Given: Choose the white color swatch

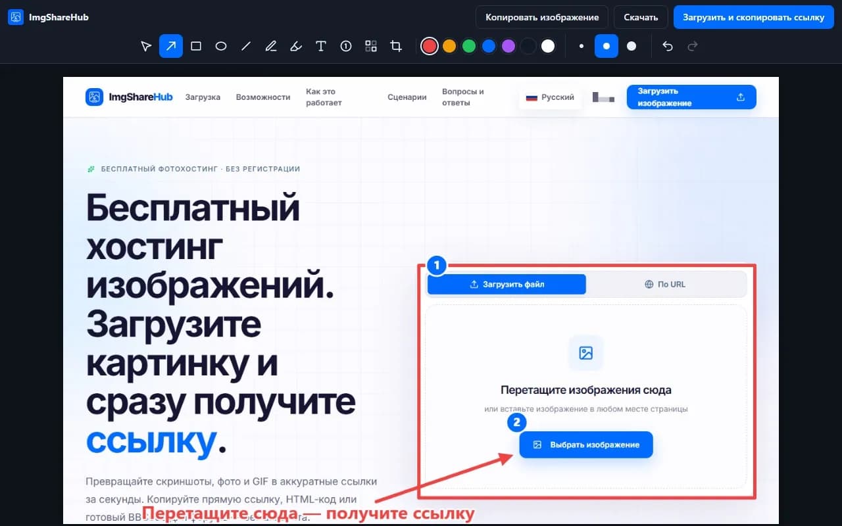Looking at the screenshot, I should coord(548,46).
